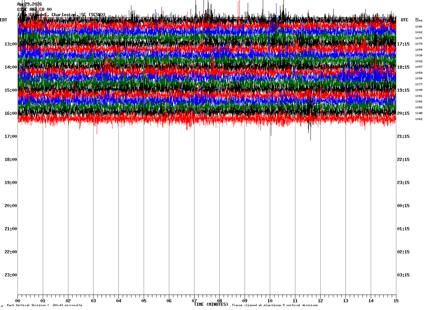
Task: Click the 22:00 EDT time label
Action: pos(11,252)
